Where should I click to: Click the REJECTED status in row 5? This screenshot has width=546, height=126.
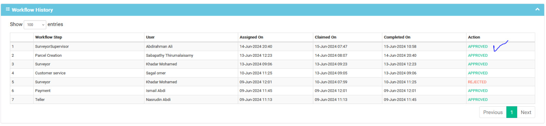pyautogui.click(x=477, y=82)
